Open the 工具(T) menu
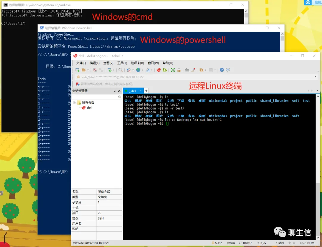Viewport: 322px width, 247px height. (x=122, y=63)
